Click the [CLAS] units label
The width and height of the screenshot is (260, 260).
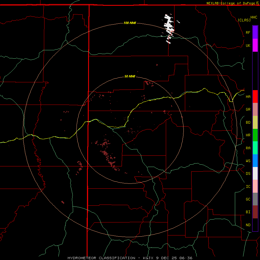(244, 20)
